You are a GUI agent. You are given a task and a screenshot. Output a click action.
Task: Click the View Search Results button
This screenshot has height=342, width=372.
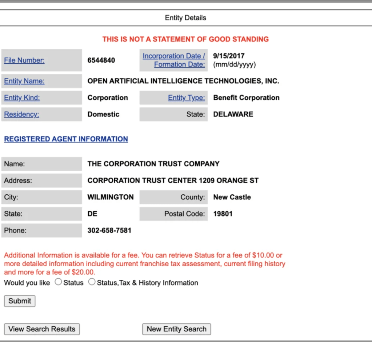pos(42,329)
